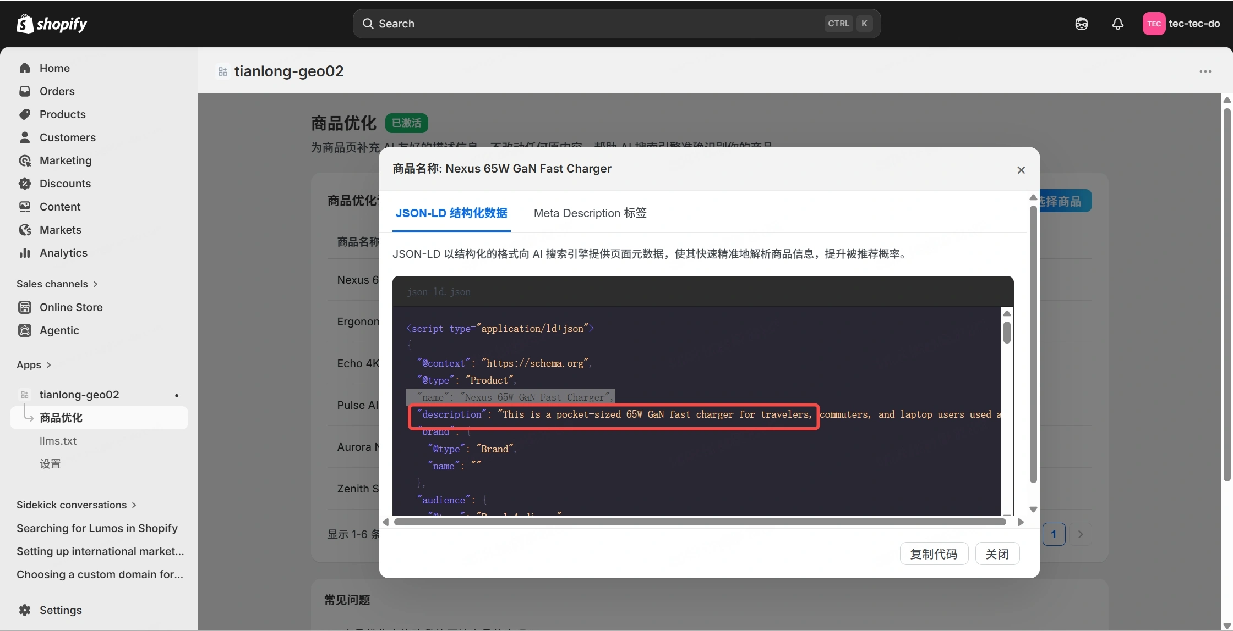
Task: Click the "name": "Nexus 65W GaN Fast Charger" line
Action: [510, 397]
